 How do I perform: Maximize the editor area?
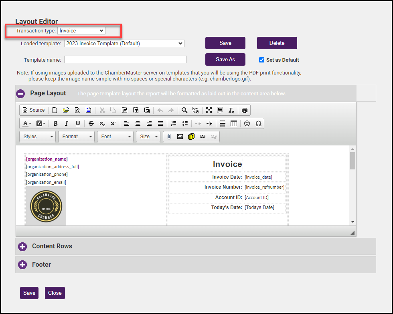(209, 110)
